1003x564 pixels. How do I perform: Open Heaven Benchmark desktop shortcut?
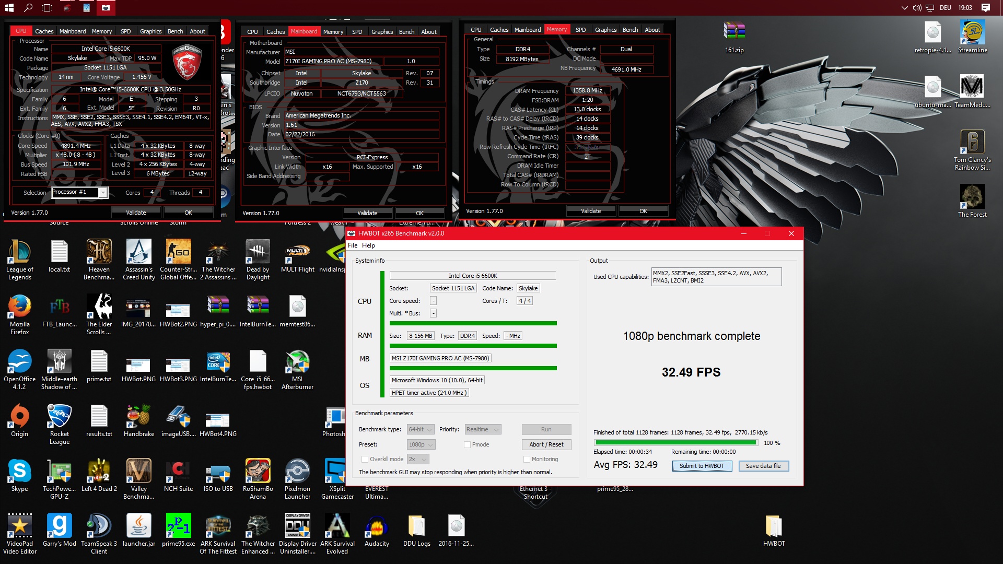99,260
